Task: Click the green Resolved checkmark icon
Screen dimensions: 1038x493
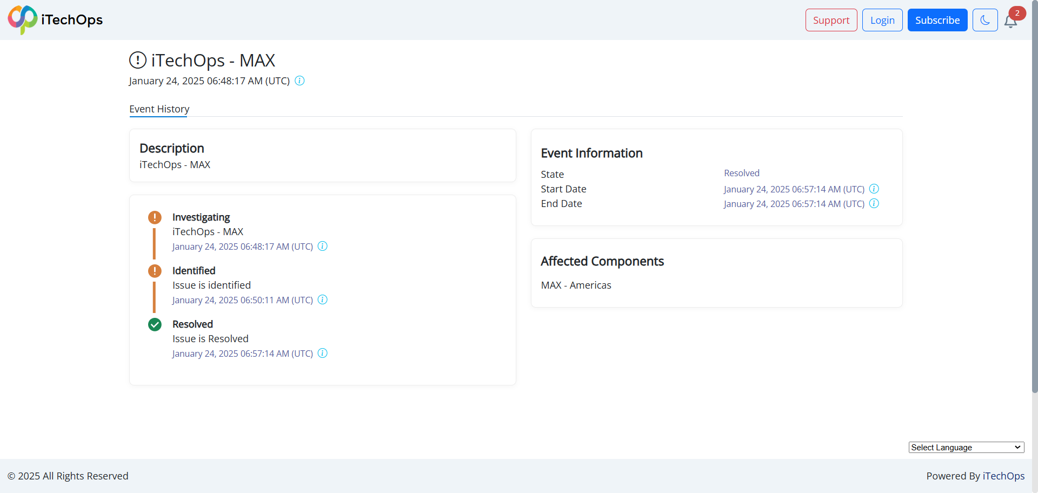Action: coord(155,324)
